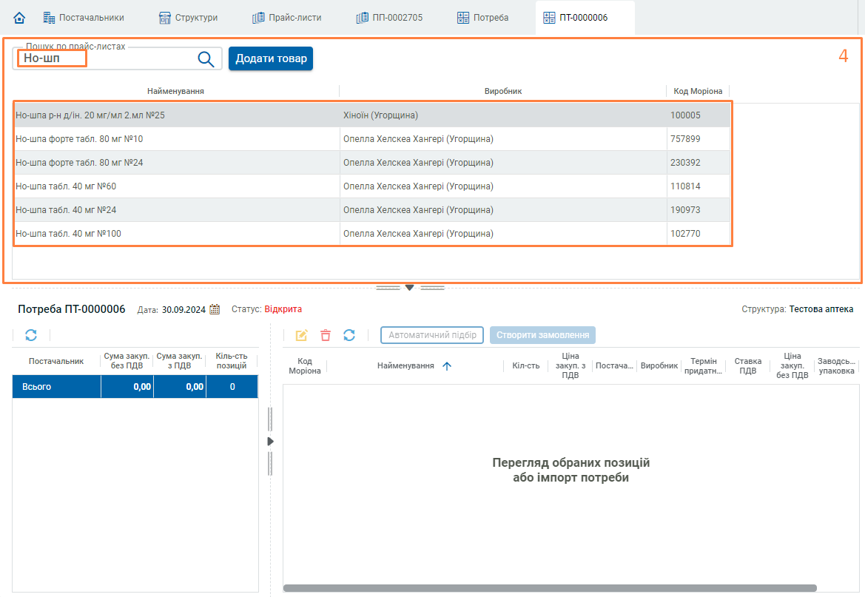Screen dimensions: 865x597
Task: Click the Створити замовлення button
Action: point(543,335)
